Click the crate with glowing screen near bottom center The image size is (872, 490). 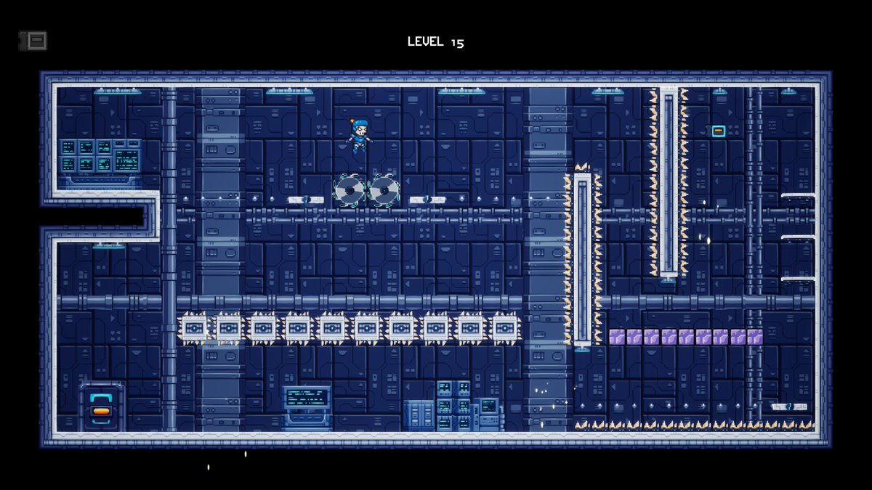coord(305,398)
